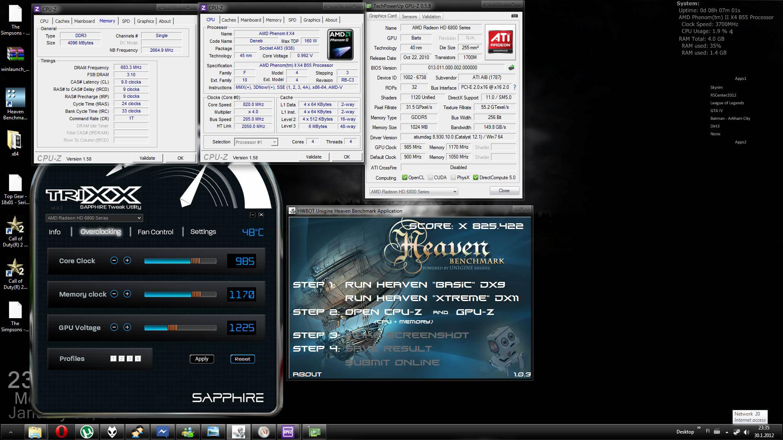This screenshot has height=440, width=783.
Task: Adjust the Memory clock slider
Action: coord(180,294)
